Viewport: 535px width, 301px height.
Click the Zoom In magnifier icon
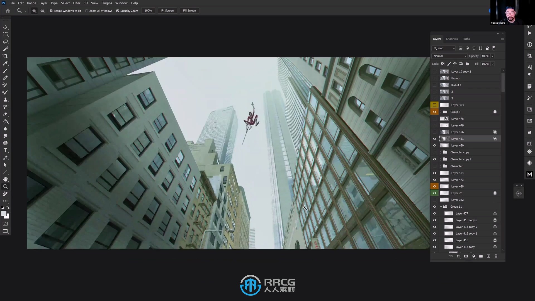coord(34,11)
